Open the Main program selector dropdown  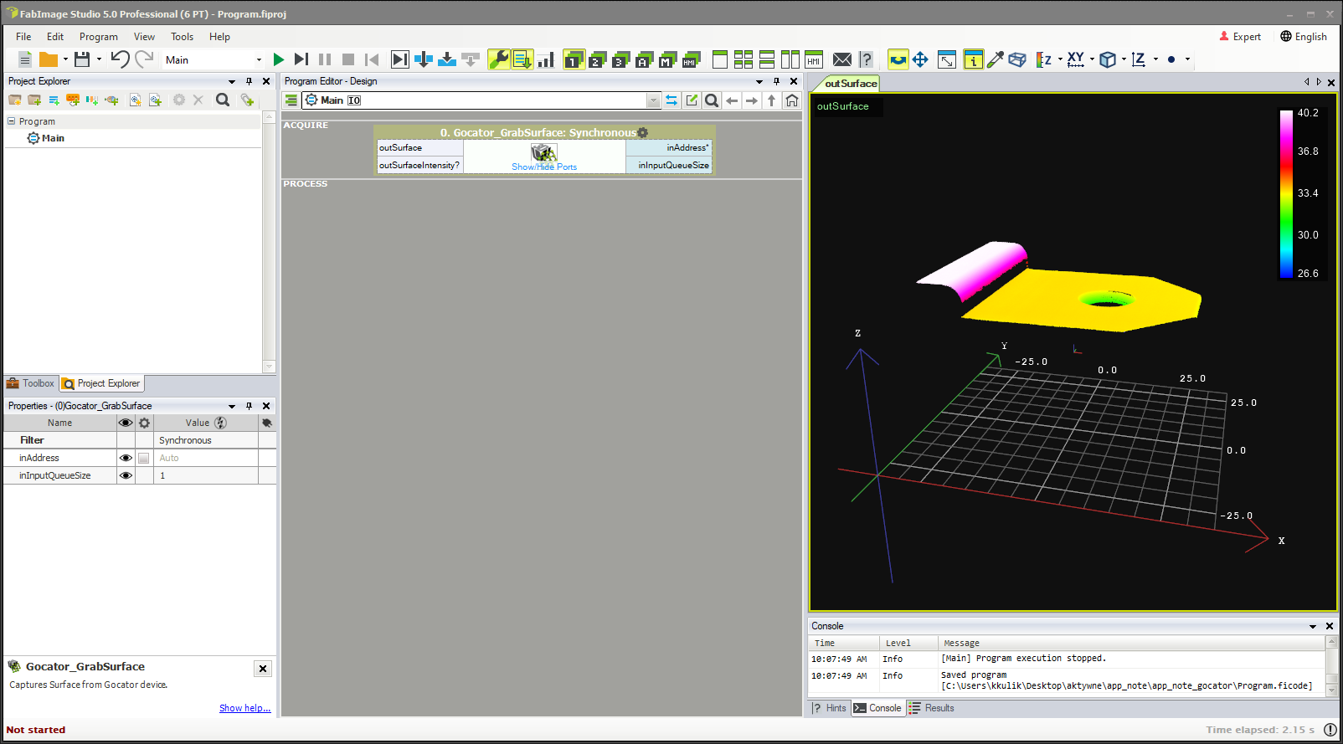pyautogui.click(x=259, y=59)
